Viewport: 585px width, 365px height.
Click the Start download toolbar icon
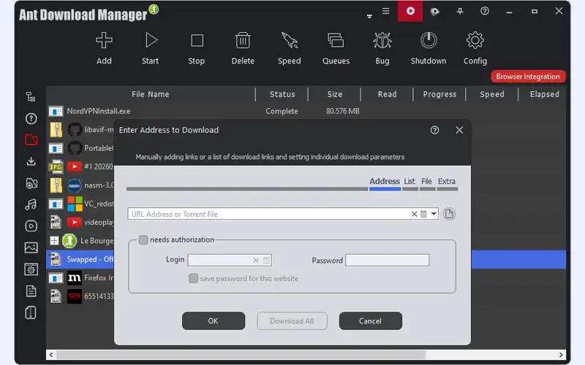click(x=151, y=40)
